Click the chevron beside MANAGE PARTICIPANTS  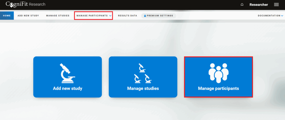tap(110, 16)
